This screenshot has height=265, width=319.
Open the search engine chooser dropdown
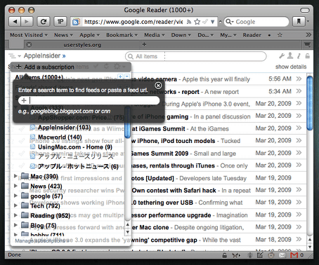pos(229,22)
